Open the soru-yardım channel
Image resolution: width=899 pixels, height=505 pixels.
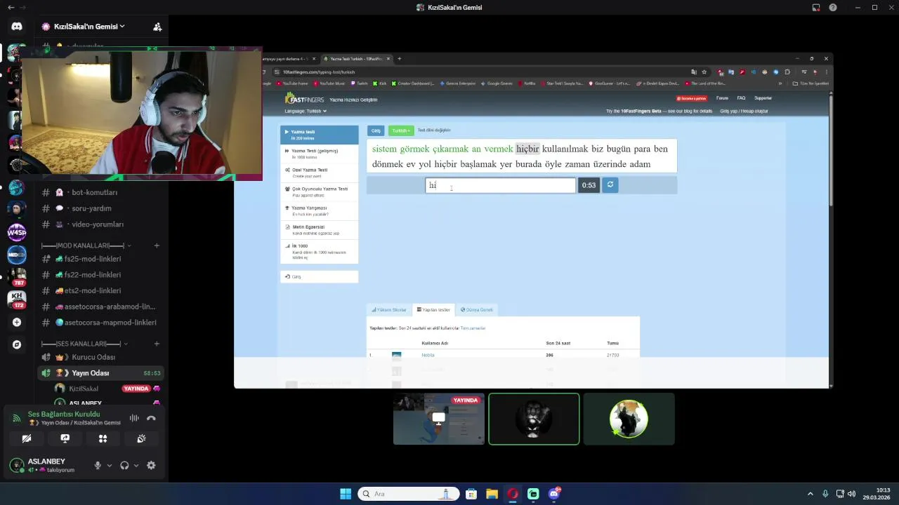[91, 208]
